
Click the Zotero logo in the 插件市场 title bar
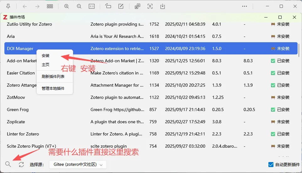coord(5,17)
